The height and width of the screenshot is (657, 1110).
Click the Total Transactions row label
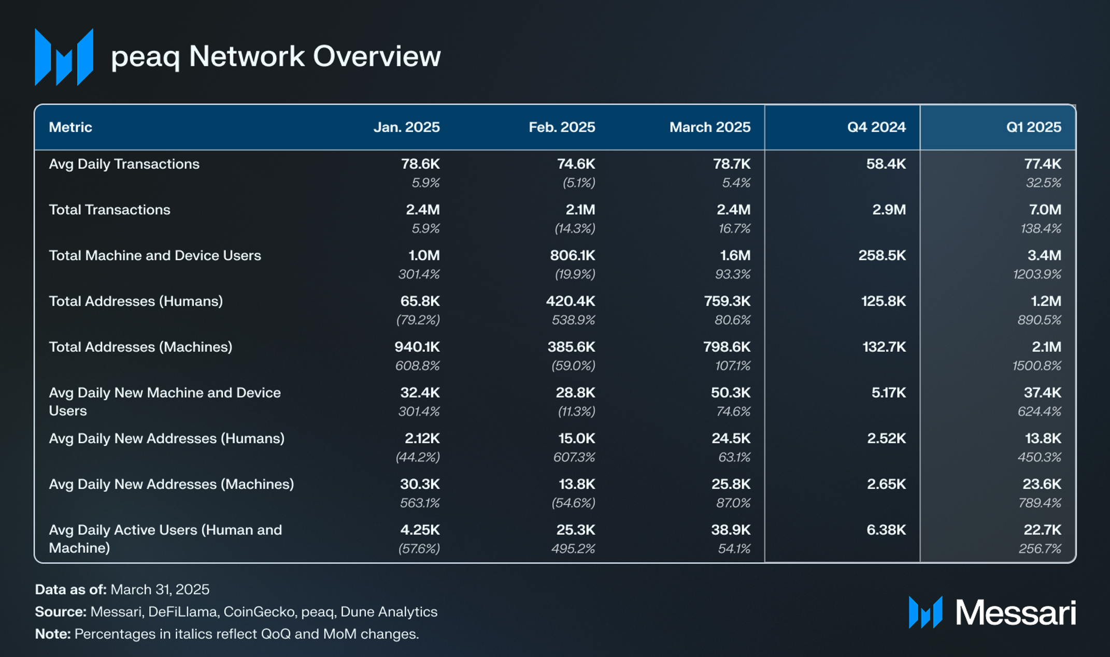tap(109, 210)
